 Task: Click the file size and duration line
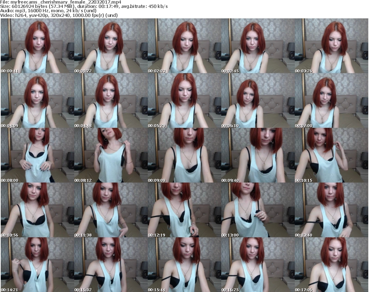point(84,6)
